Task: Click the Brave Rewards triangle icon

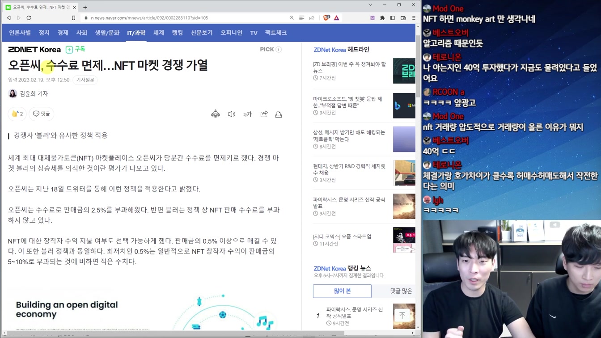Action: click(x=337, y=18)
